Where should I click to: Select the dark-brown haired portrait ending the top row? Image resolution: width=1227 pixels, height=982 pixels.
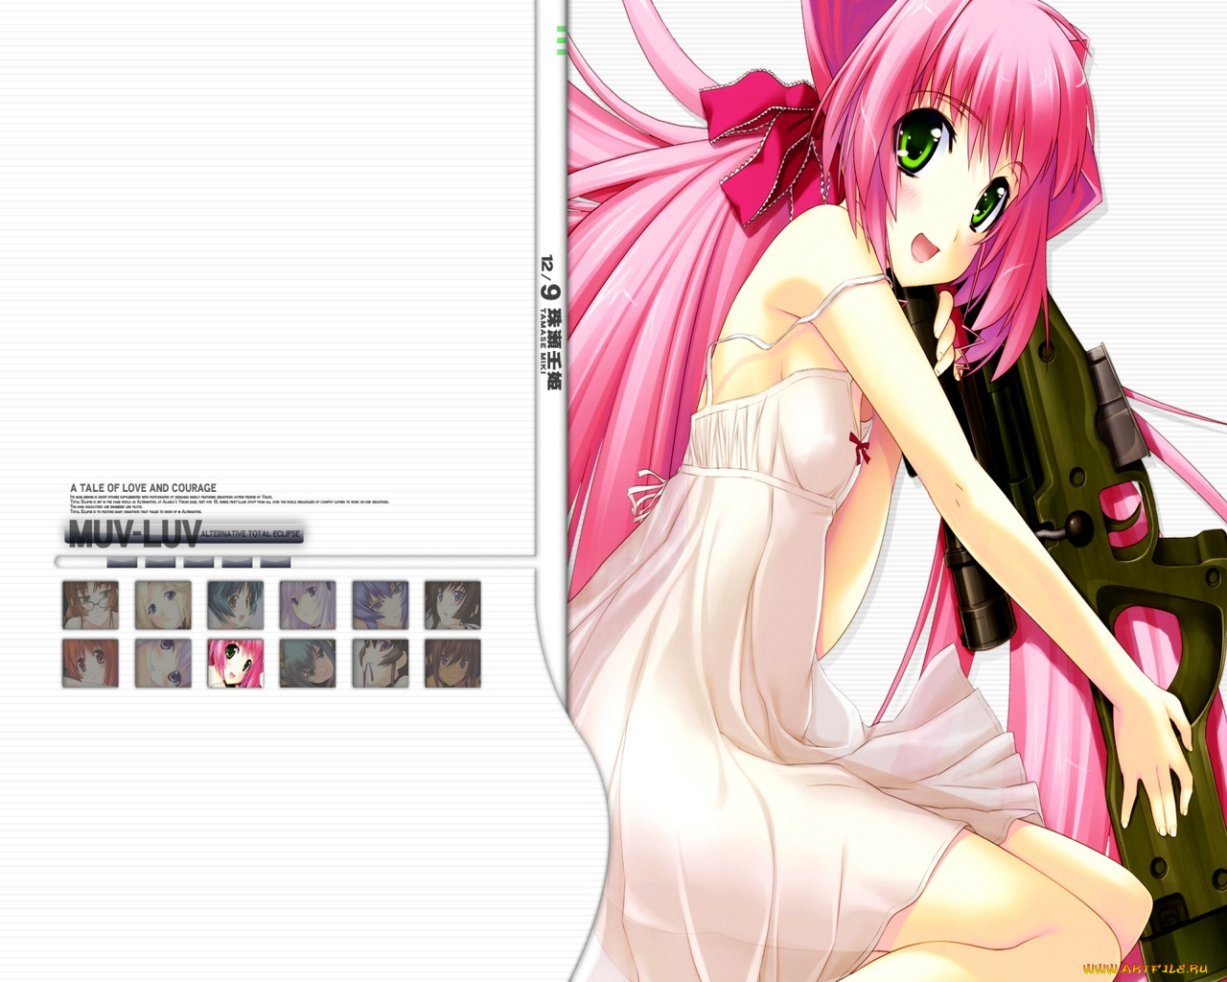coord(452,605)
